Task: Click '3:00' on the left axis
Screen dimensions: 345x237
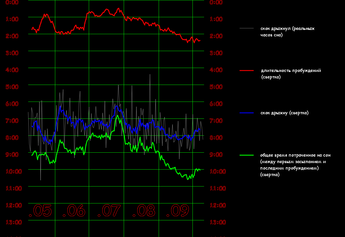Action: [12, 53]
